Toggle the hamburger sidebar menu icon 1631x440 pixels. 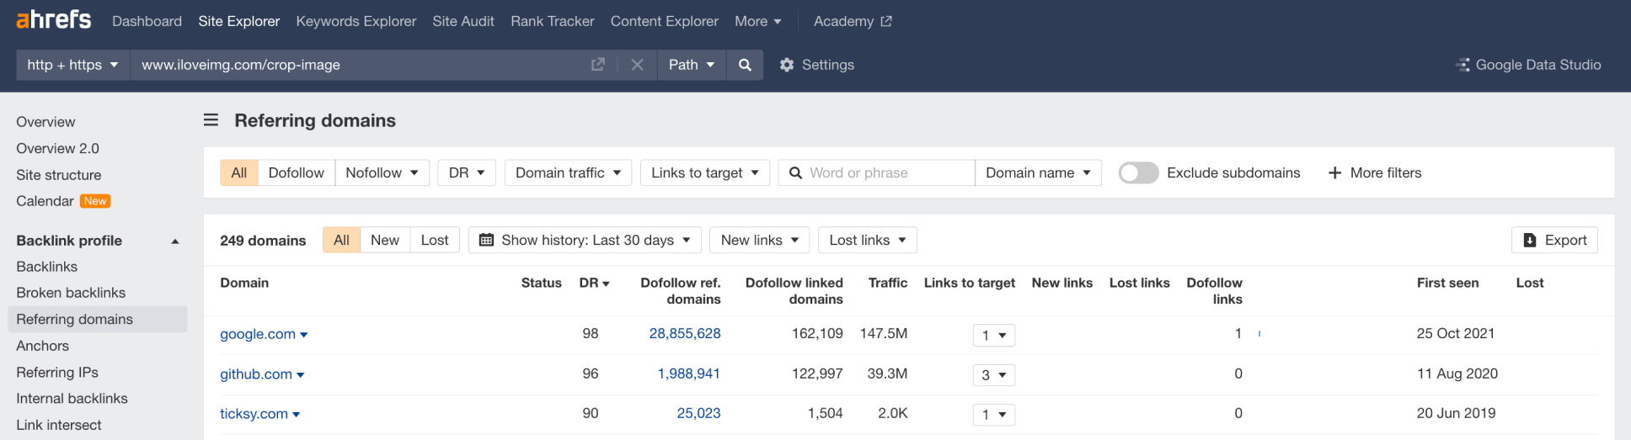click(x=211, y=120)
